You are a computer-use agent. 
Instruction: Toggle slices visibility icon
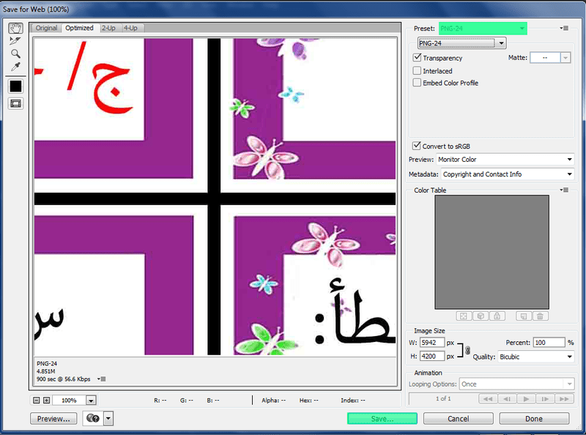[x=15, y=103]
